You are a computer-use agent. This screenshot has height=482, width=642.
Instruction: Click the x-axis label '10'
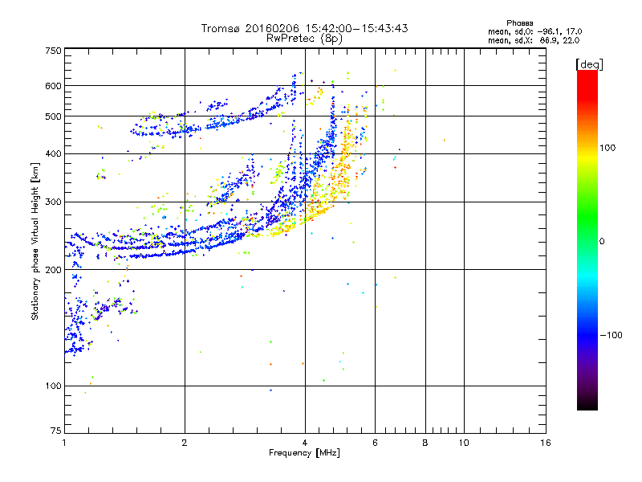point(464,443)
